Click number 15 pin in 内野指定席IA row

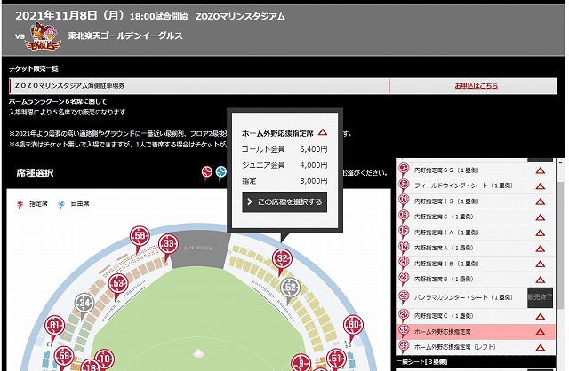[404, 232]
